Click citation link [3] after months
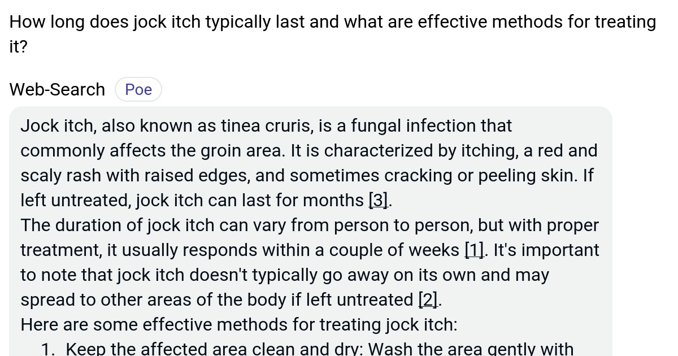Viewport: 678px width, 356px height. tap(377, 200)
